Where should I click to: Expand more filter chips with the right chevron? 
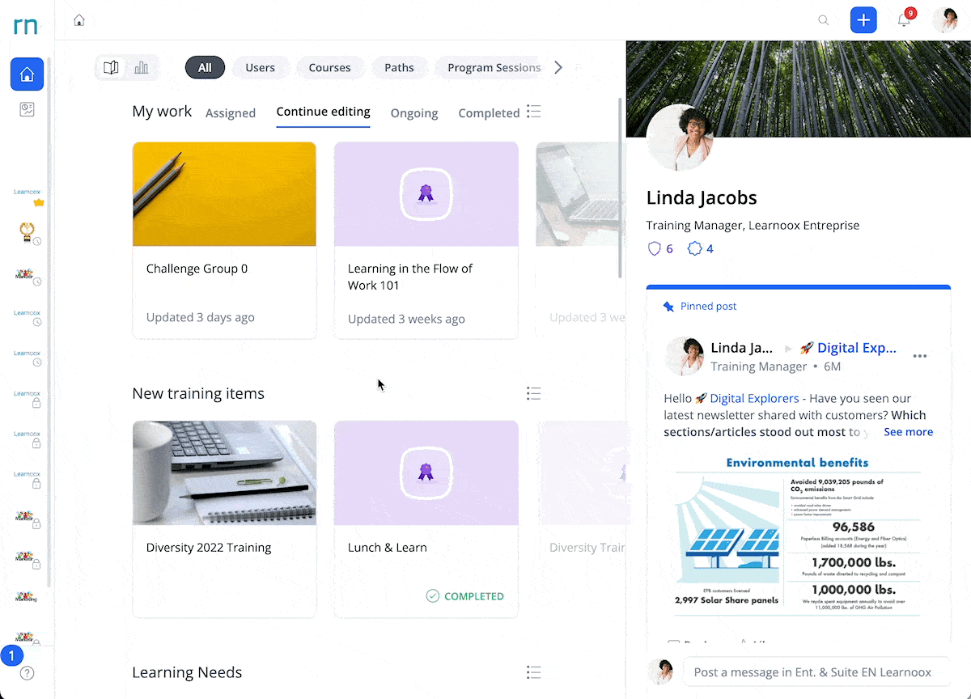coord(558,68)
